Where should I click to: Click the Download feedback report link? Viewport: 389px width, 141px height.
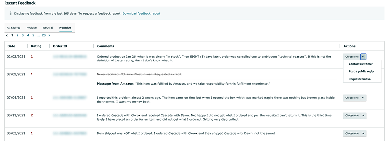(141, 14)
